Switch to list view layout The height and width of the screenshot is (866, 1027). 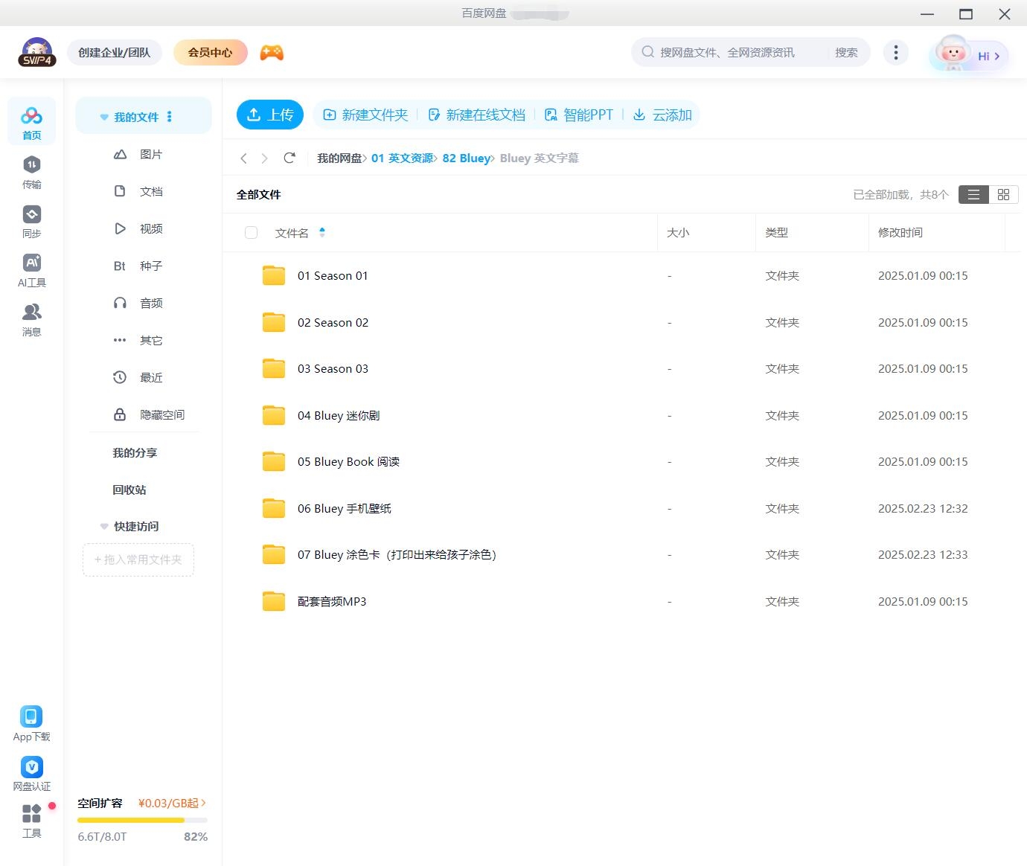pyautogui.click(x=973, y=194)
